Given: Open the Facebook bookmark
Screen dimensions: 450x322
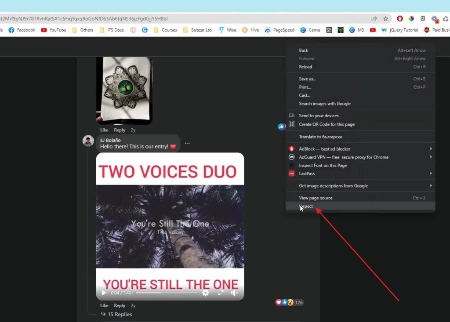Looking at the screenshot, I should (22, 30).
